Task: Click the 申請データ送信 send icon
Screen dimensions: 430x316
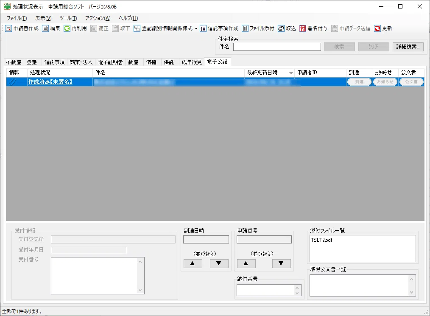Action: click(335, 28)
